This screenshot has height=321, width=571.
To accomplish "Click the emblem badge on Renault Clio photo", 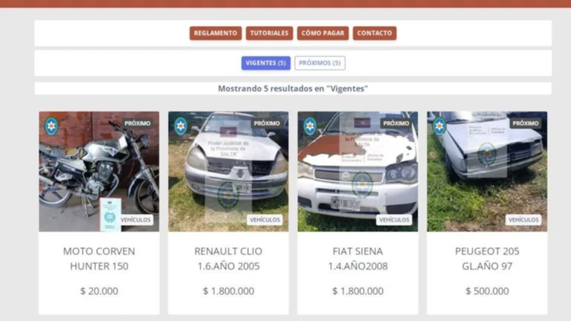I will (181, 126).
